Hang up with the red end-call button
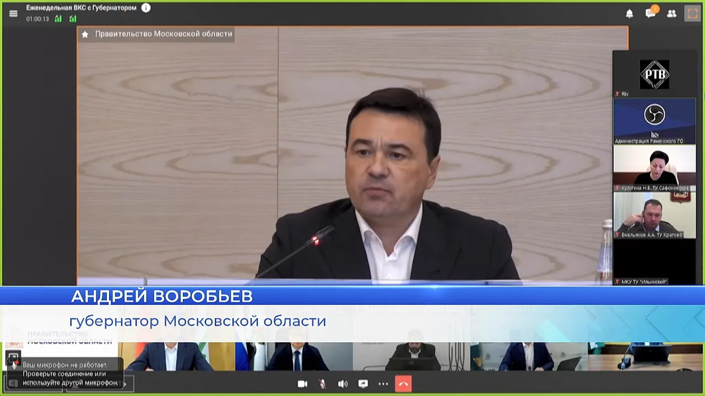This screenshot has height=396, width=705. tap(403, 384)
